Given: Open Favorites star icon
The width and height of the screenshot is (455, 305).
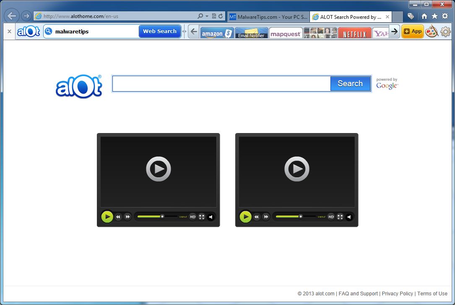Looking at the screenshot, I should pyautogui.click(x=434, y=16).
